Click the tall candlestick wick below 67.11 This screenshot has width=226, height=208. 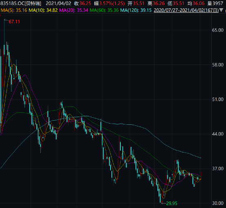pyautogui.click(x=4, y=33)
